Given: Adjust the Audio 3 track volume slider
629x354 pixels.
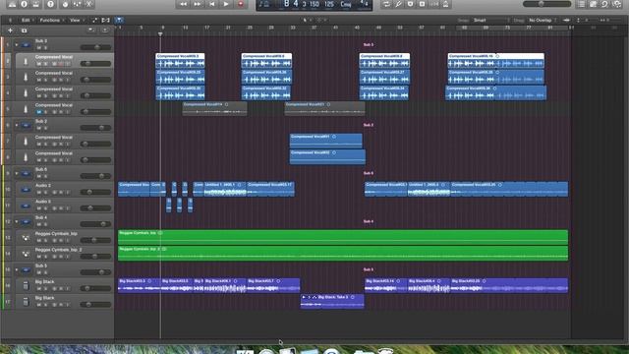Looking at the screenshot, I should (95, 207).
